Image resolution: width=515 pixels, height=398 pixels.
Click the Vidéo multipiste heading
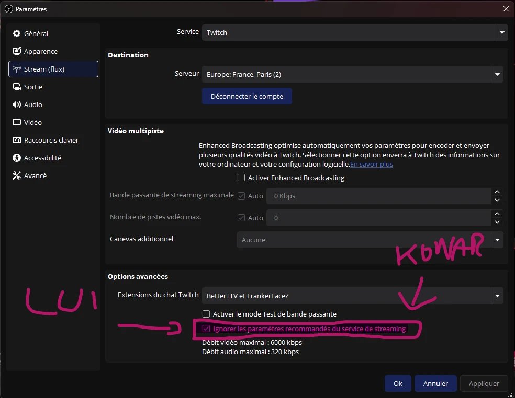tap(136, 131)
